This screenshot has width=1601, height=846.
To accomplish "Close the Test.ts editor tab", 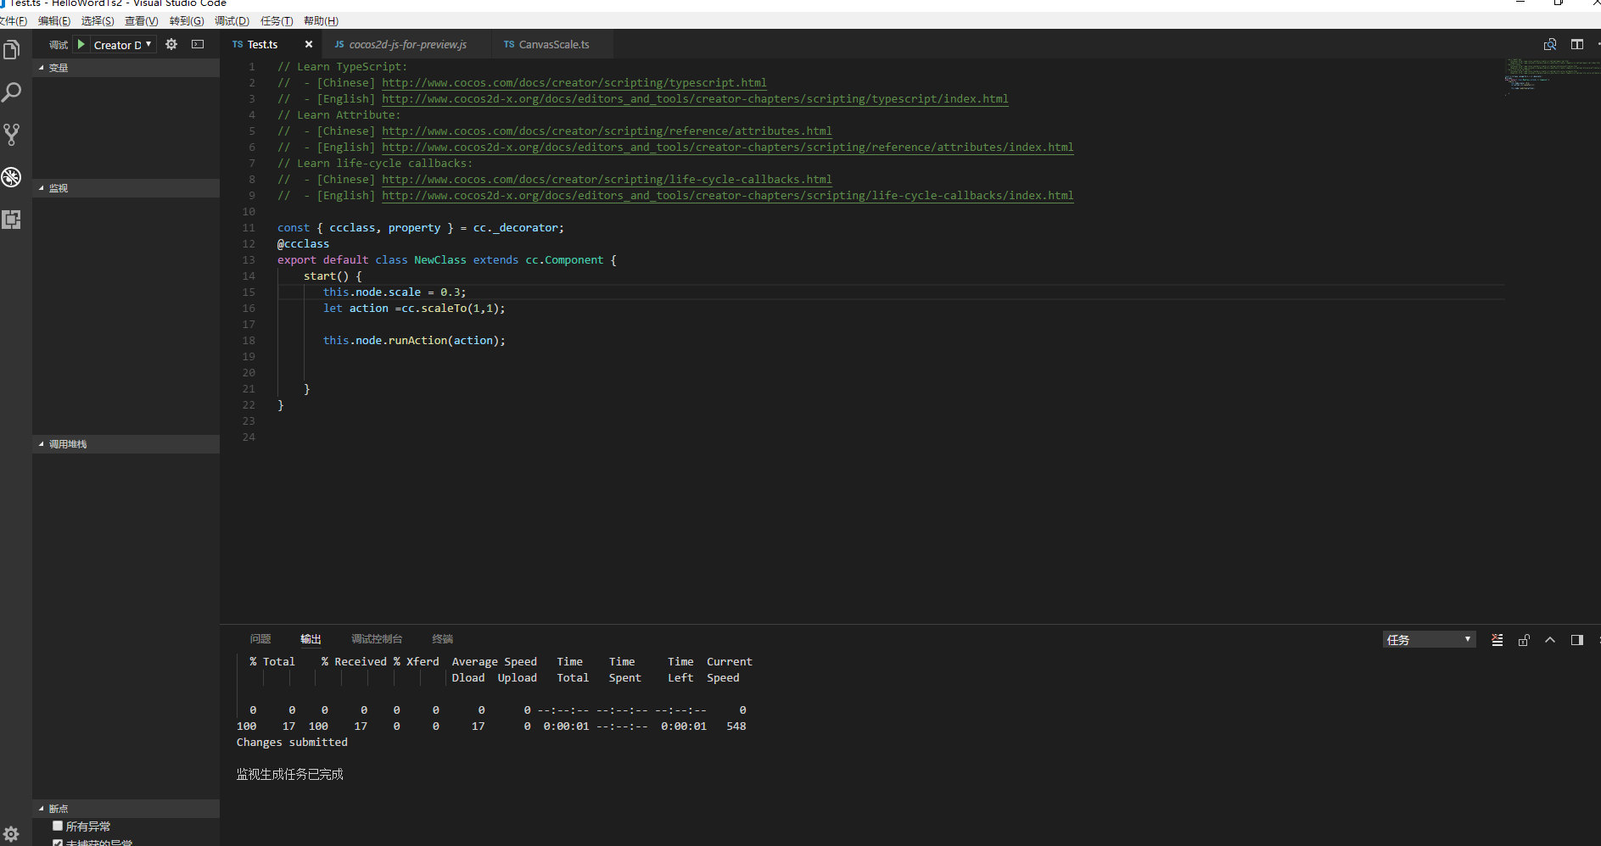I will click(309, 44).
